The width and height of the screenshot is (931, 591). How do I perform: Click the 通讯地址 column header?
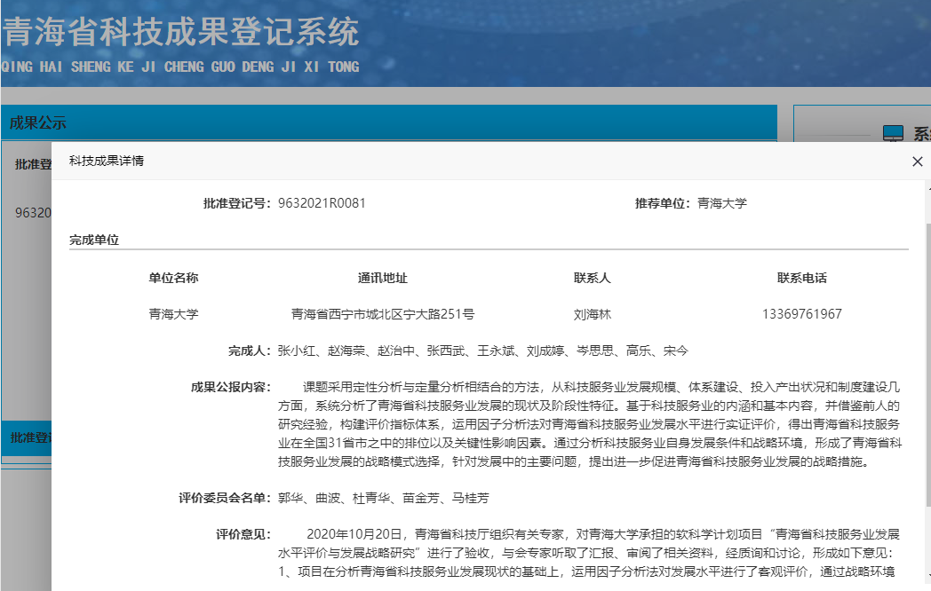[x=382, y=278]
